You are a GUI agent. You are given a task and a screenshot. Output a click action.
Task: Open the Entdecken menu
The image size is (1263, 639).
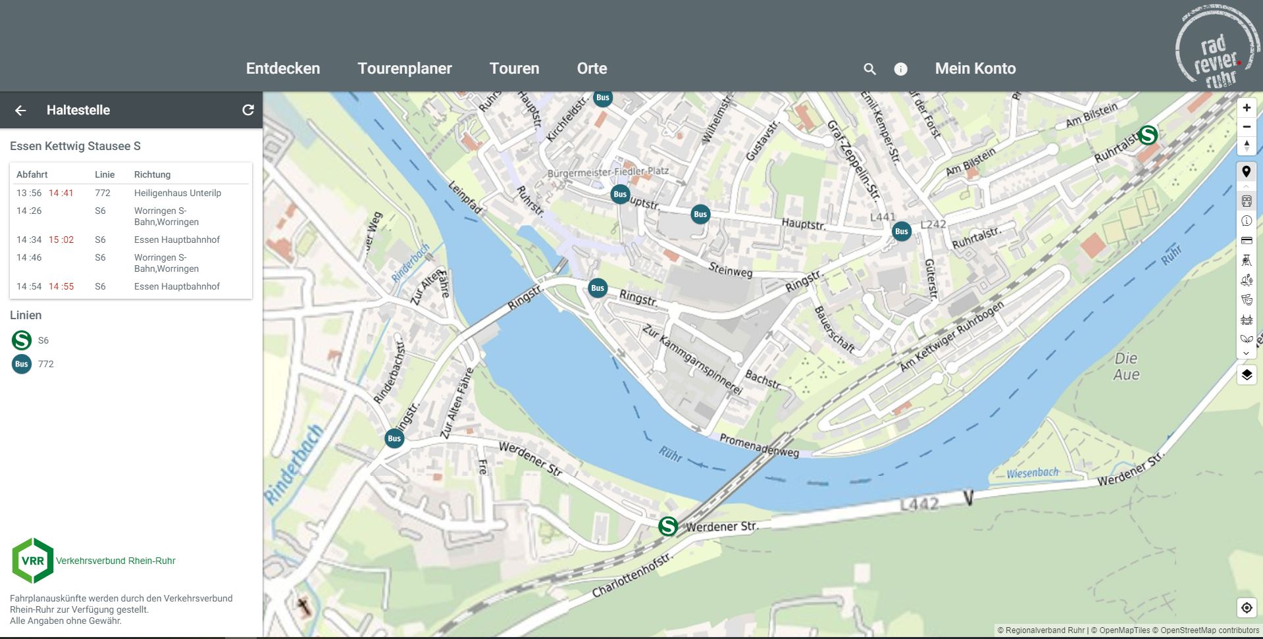(283, 68)
